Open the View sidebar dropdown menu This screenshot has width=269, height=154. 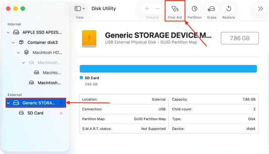click(80, 9)
